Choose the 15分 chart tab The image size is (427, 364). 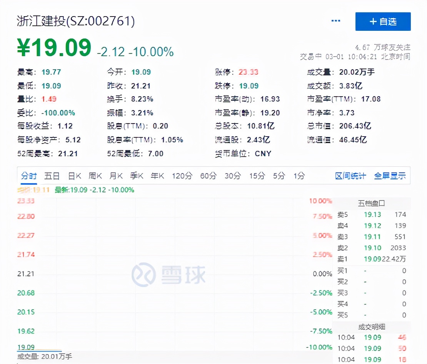pos(257,176)
